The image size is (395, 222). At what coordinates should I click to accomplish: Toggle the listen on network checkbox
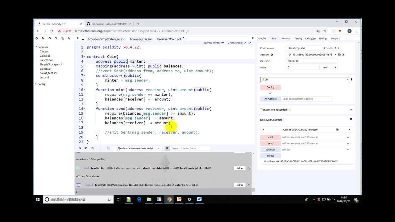click(109, 148)
